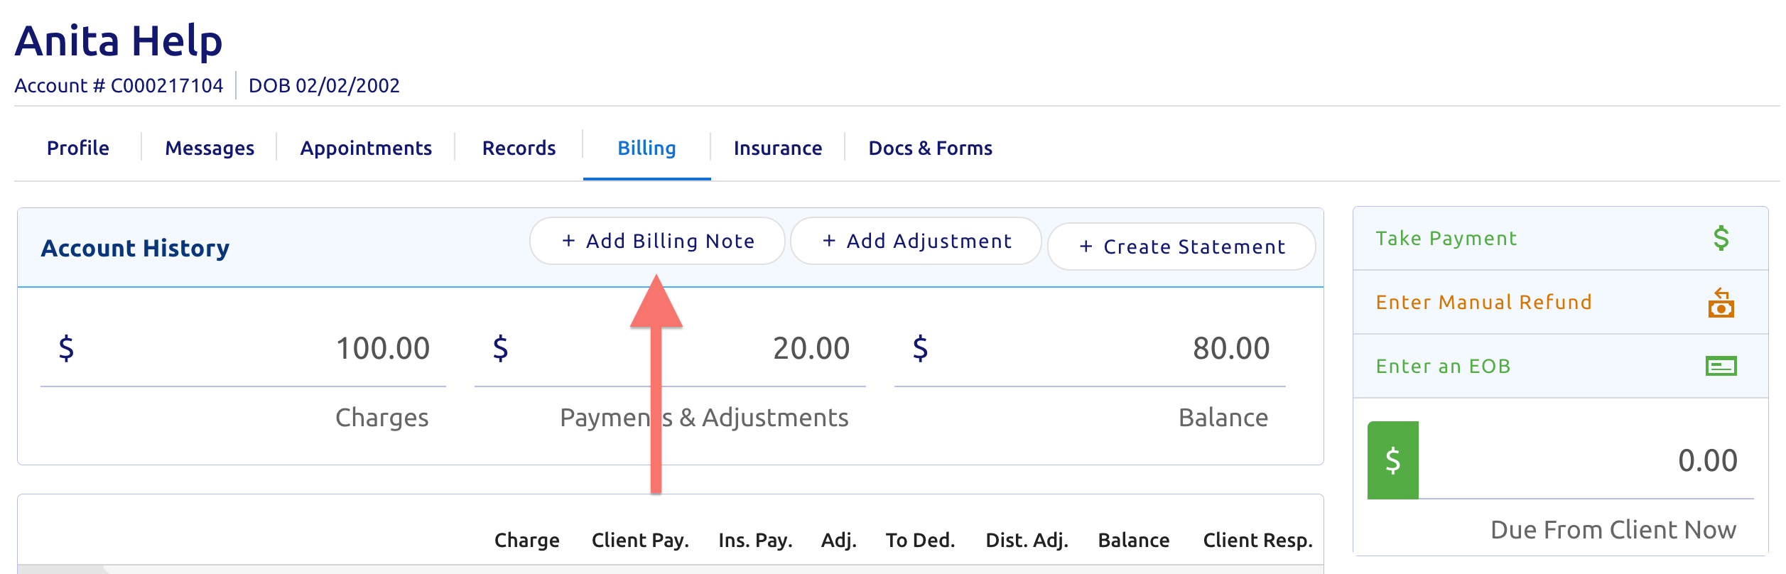
Task: Select the Take Payment link
Action: tap(1446, 238)
